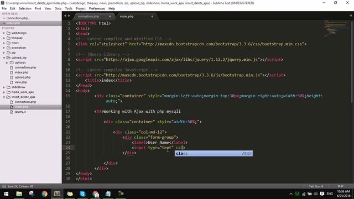Select connection.php under Open Files
The height and width of the screenshot is (199, 354).
tap(17, 18)
